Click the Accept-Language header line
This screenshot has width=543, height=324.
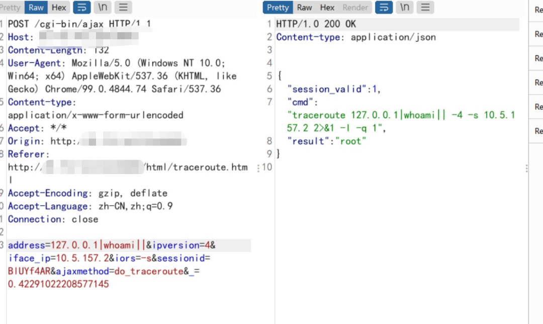point(90,206)
